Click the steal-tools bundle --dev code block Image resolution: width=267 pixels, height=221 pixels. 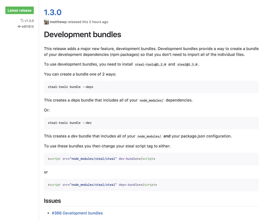coord(151,123)
